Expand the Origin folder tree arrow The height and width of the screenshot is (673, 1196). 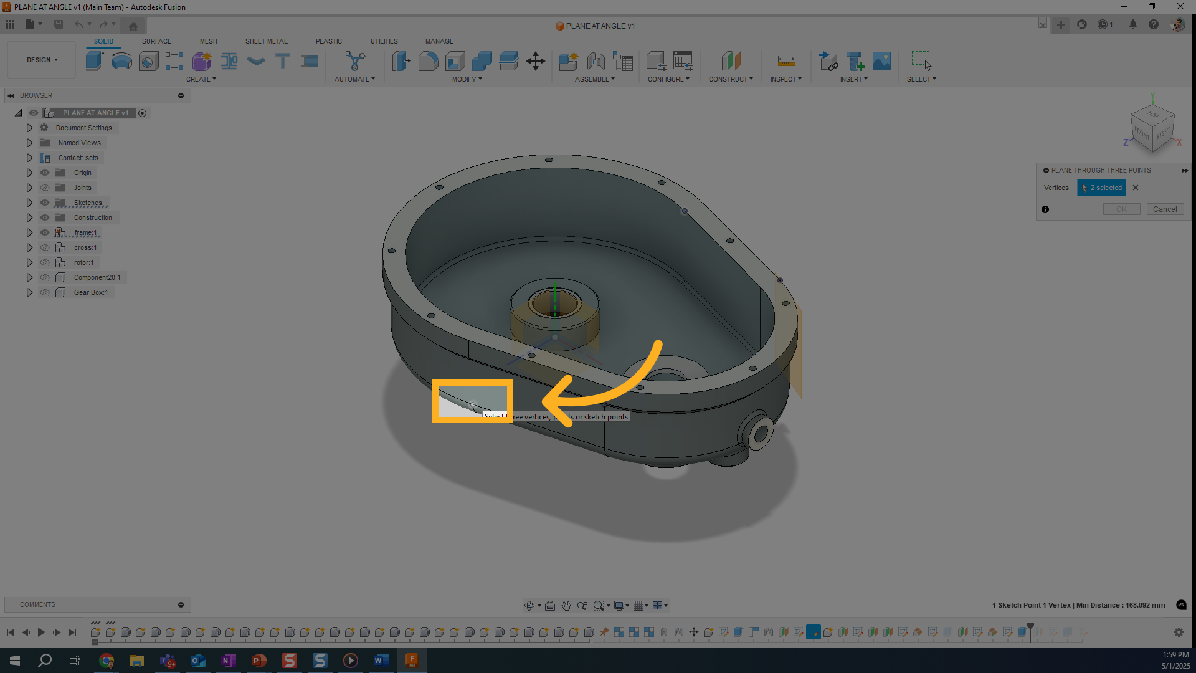tap(29, 173)
